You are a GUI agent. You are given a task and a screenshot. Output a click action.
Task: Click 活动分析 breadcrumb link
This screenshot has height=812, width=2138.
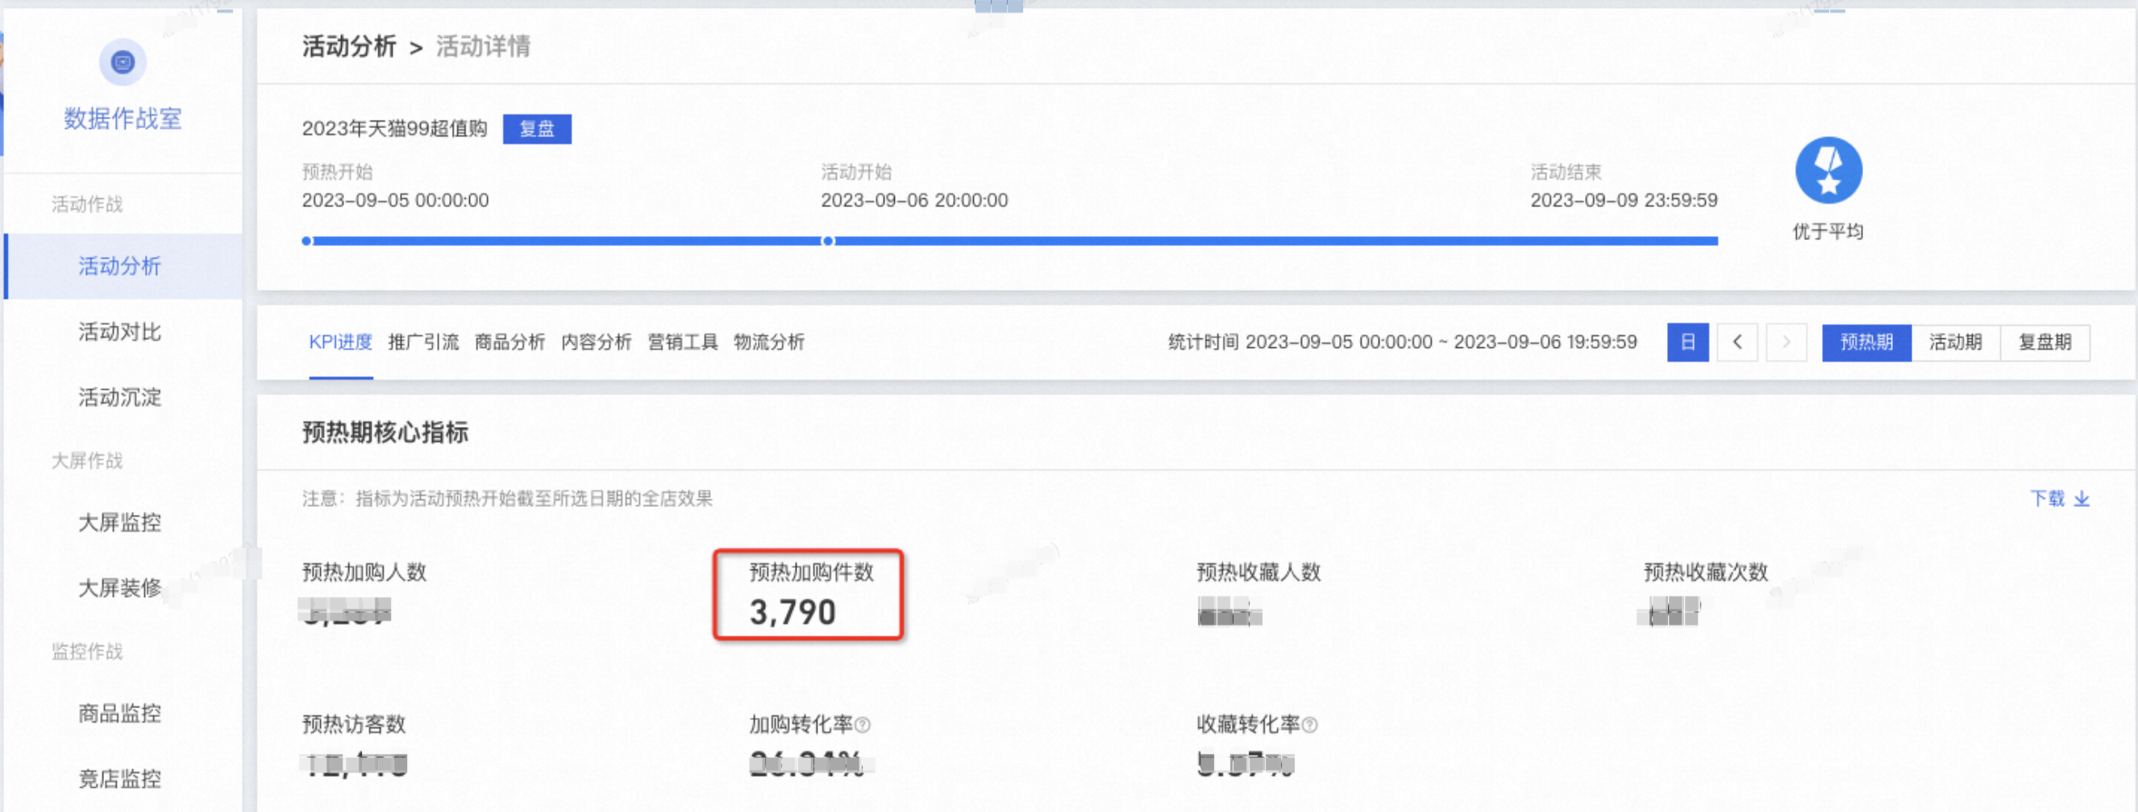[348, 47]
